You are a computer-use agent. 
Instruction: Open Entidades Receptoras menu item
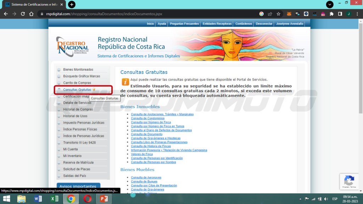(217, 24)
